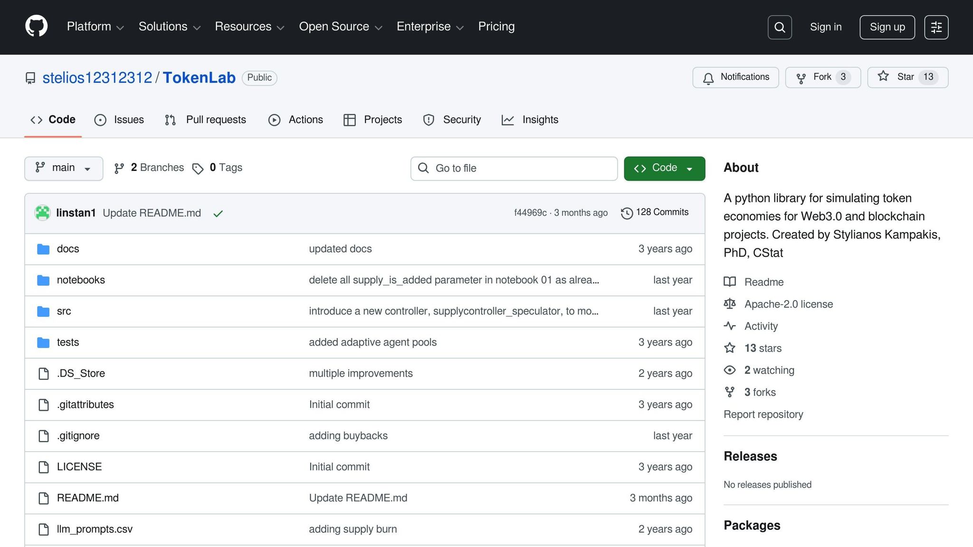Click the llm_prompts.csv file icon
Viewport: 973px width, 547px height.
point(44,529)
